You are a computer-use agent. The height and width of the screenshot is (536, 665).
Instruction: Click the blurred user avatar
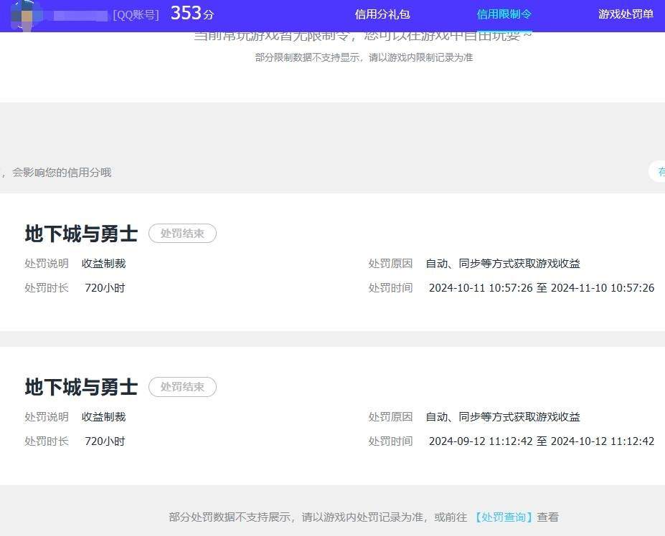[x=27, y=16]
